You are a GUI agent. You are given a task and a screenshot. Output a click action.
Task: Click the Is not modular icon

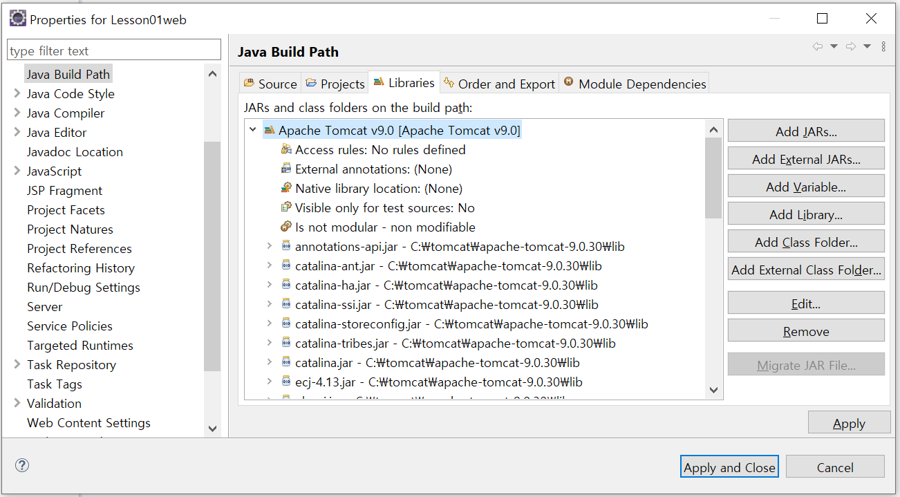[x=286, y=227]
